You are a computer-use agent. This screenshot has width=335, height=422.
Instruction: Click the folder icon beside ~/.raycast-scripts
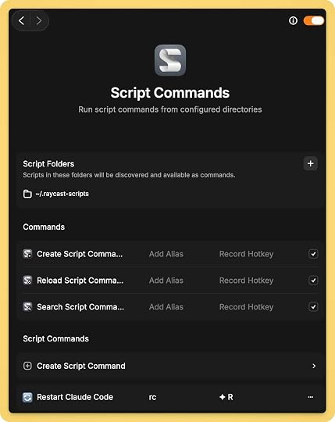point(27,194)
